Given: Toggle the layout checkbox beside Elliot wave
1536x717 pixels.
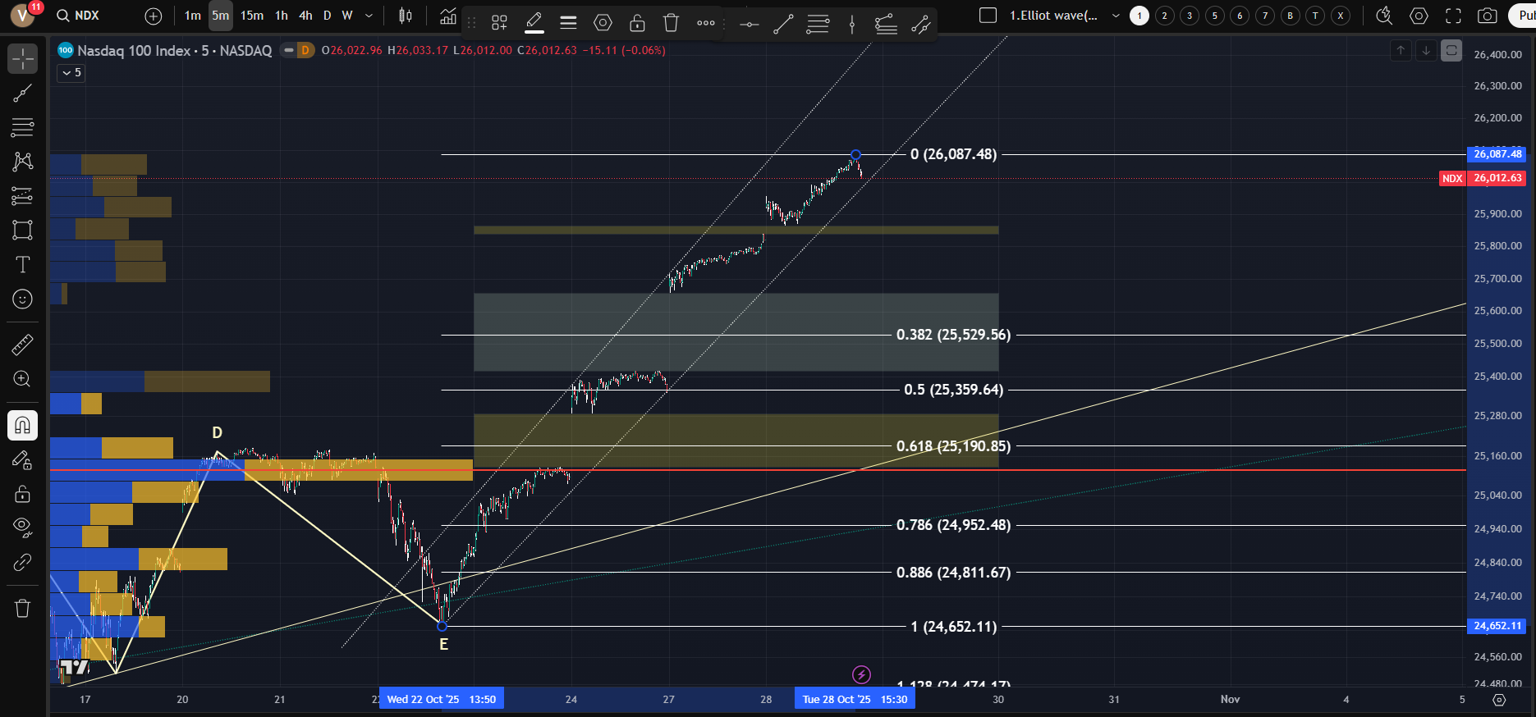Looking at the screenshot, I should point(988,16).
